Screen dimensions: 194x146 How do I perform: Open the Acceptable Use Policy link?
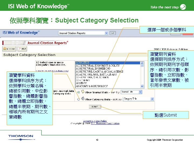coord(95,121)
